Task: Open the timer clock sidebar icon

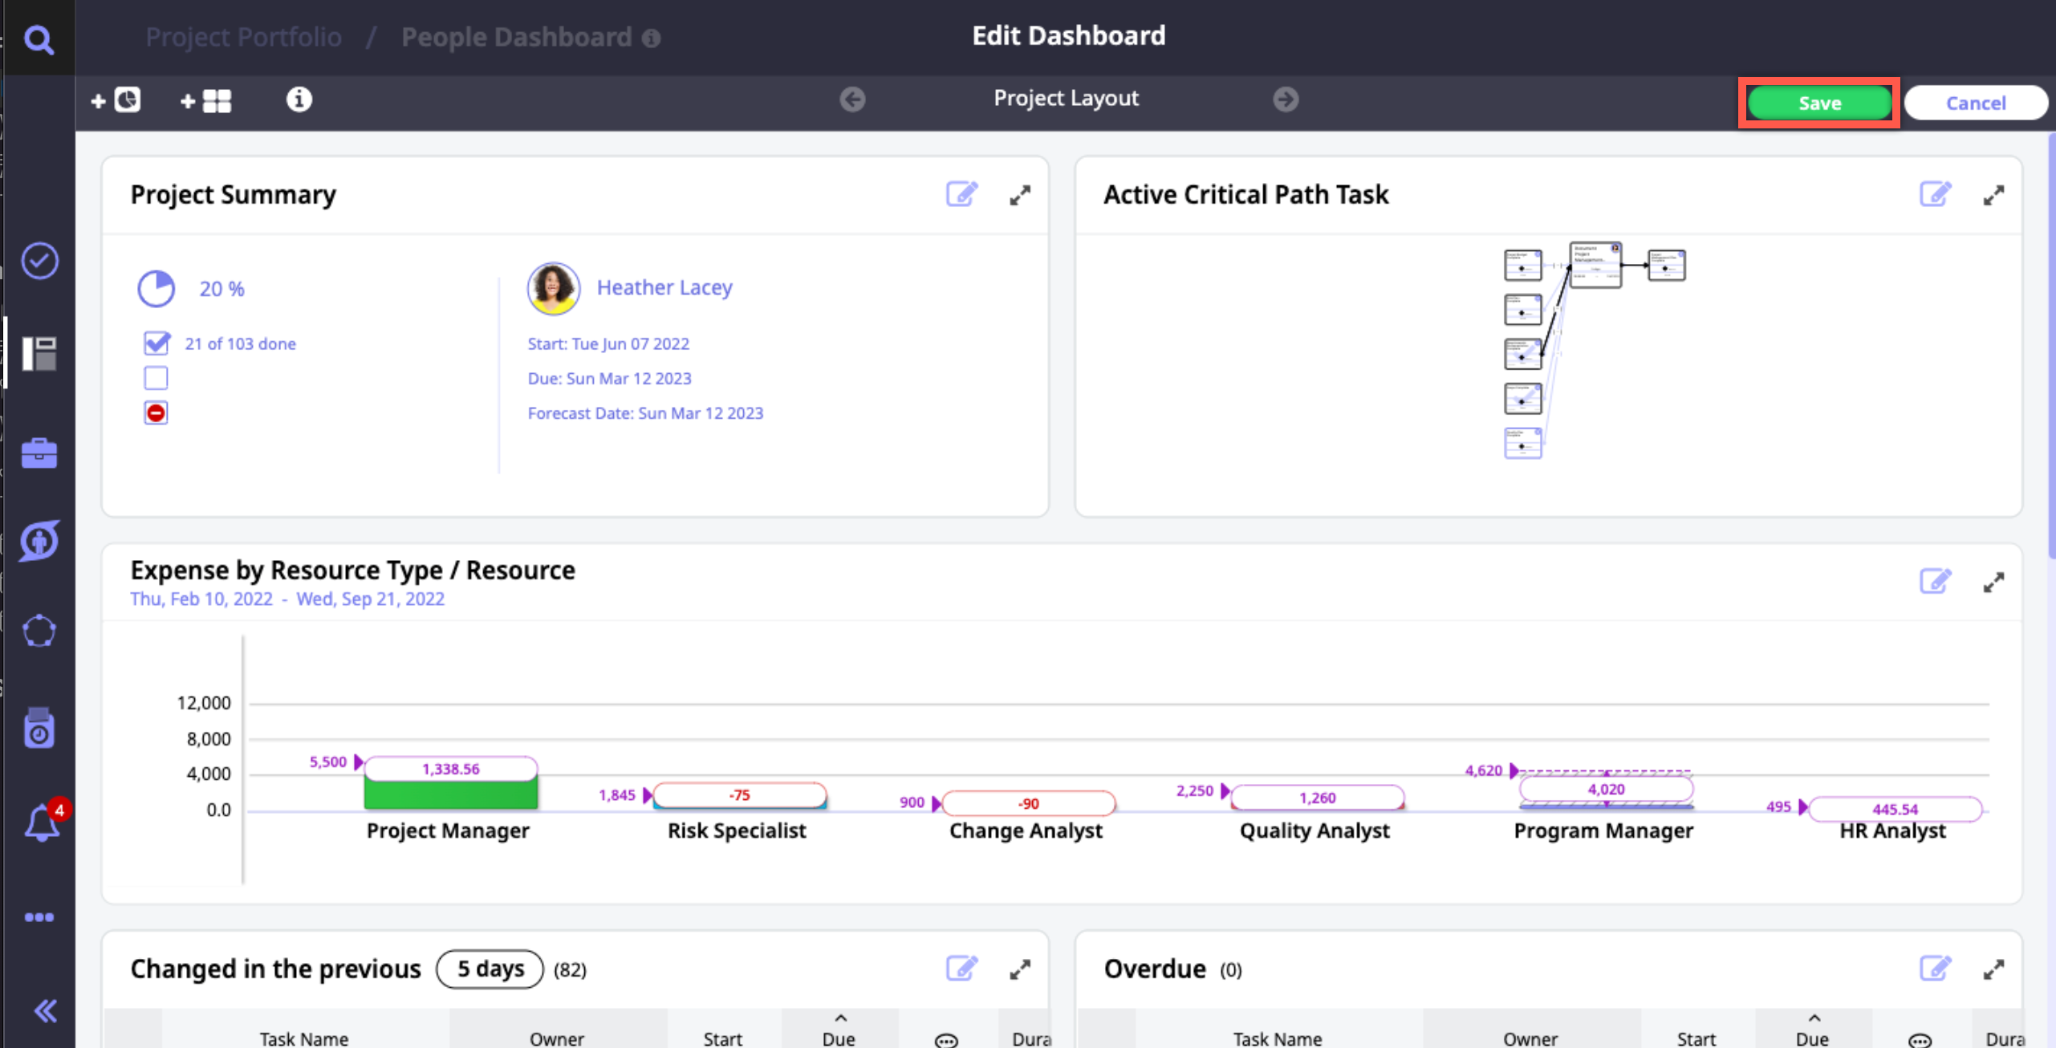Action: click(x=39, y=729)
